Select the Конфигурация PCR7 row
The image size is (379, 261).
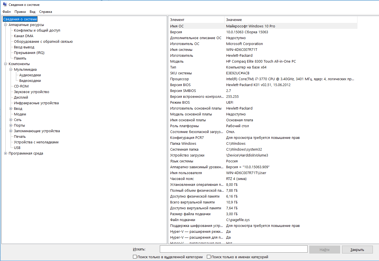coord(263,137)
